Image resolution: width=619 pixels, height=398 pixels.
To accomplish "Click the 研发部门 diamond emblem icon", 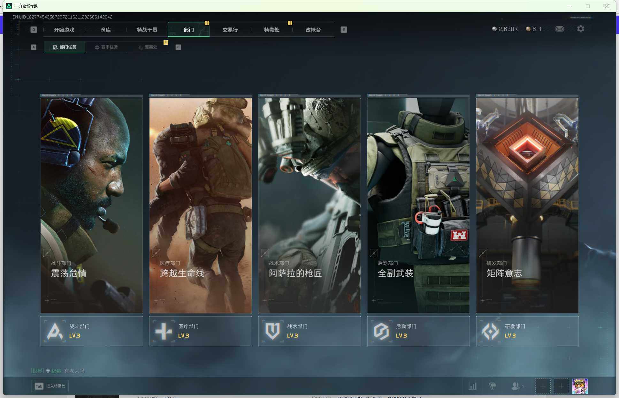I will [x=490, y=331].
